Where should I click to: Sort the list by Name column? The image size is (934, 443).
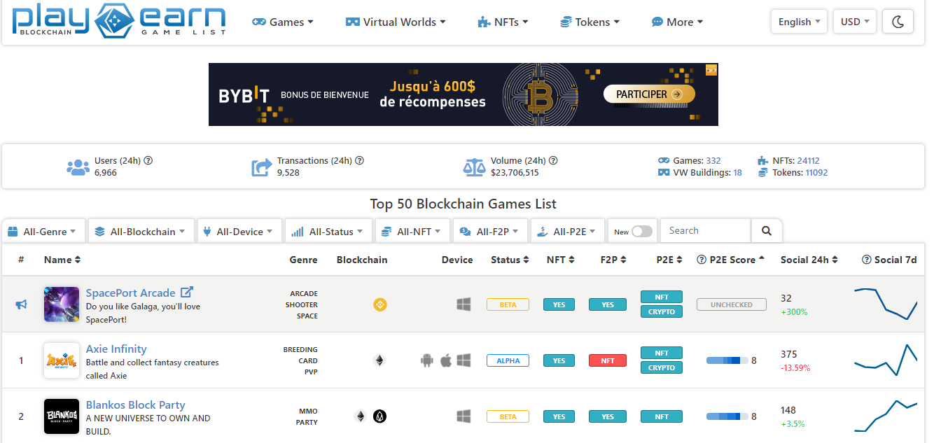click(62, 260)
